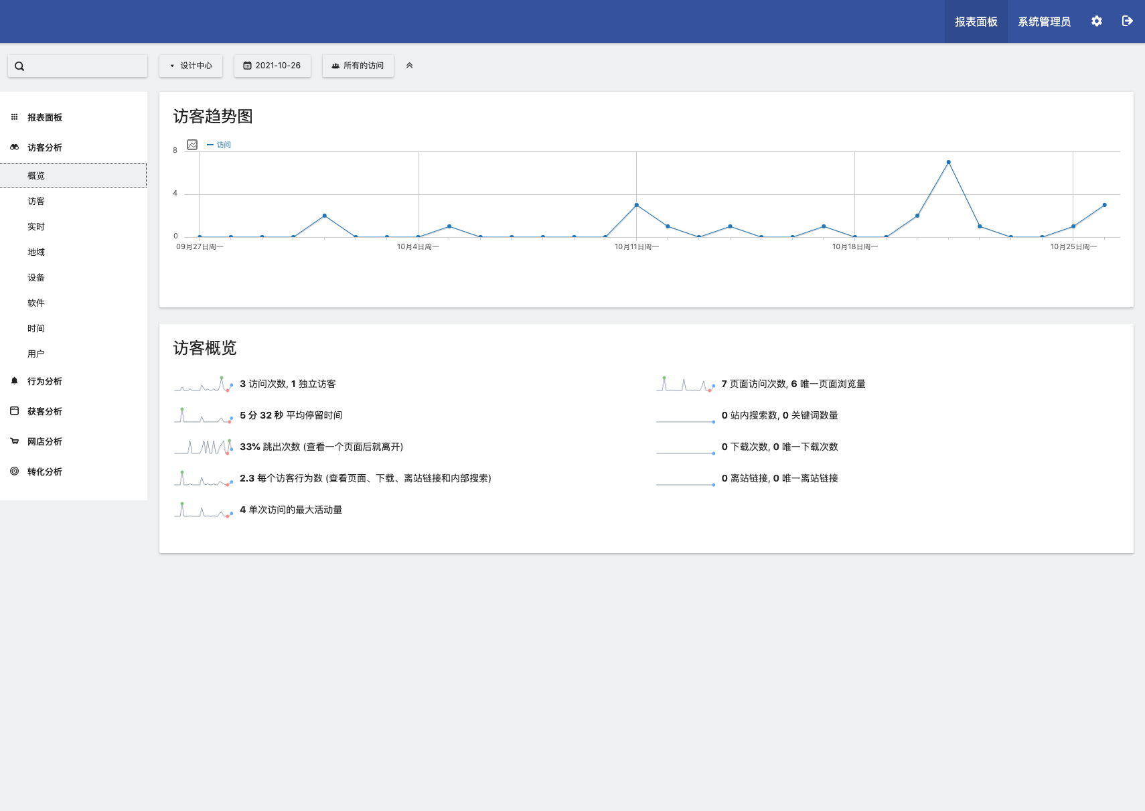Expand the 获客分析 sidebar section

click(x=44, y=411)
